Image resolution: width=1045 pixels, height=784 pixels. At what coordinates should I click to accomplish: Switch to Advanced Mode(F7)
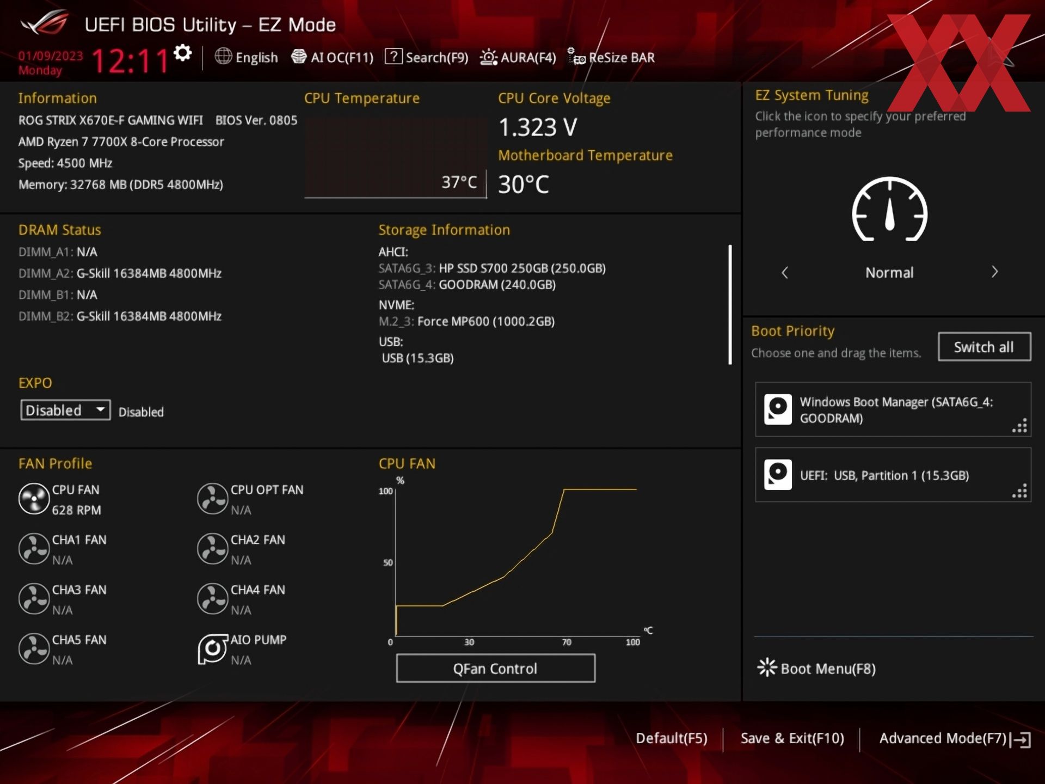[955, 739]
